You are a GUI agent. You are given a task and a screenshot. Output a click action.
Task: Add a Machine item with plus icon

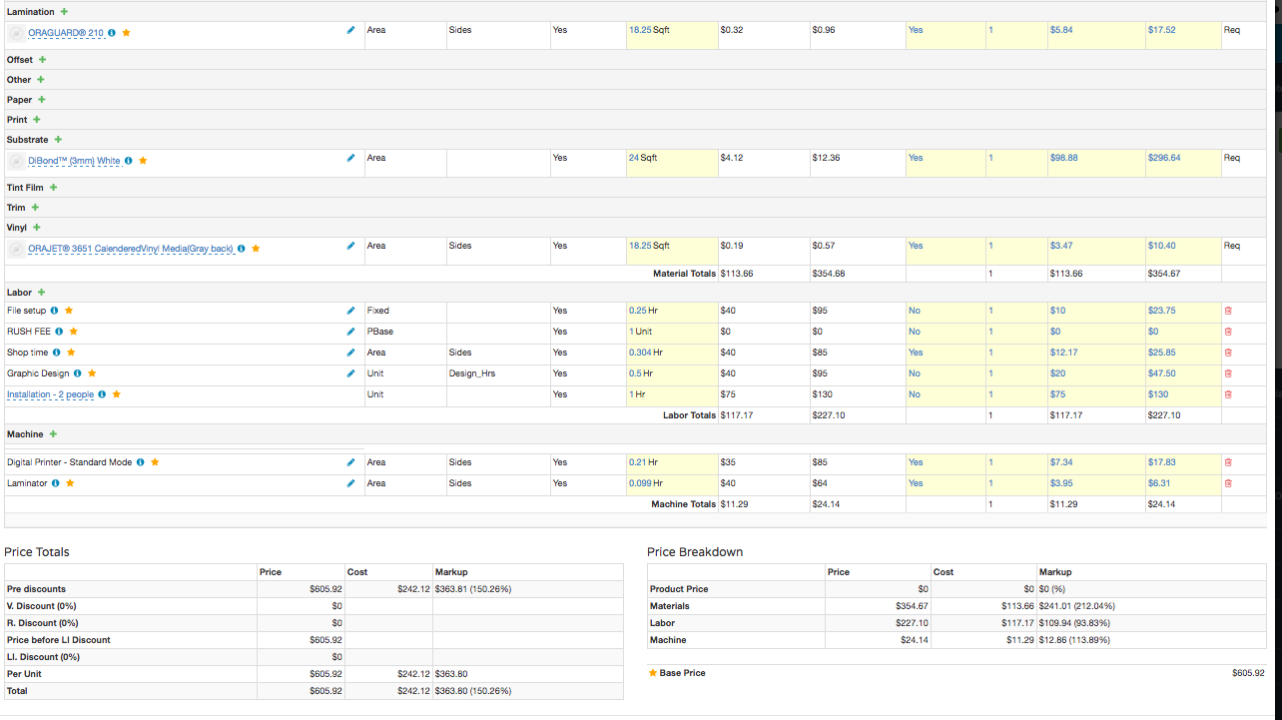(54, 434)
